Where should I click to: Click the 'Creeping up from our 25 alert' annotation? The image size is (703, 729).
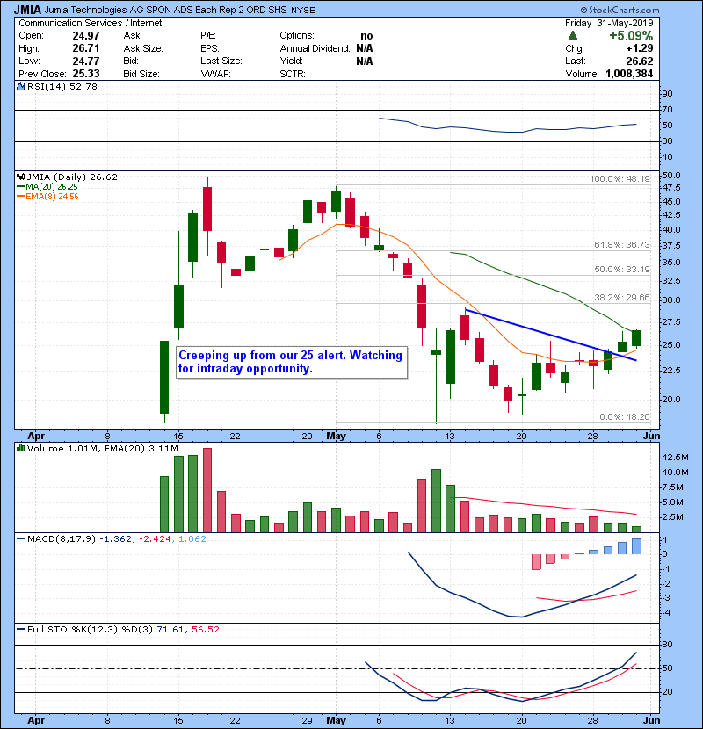292,362
